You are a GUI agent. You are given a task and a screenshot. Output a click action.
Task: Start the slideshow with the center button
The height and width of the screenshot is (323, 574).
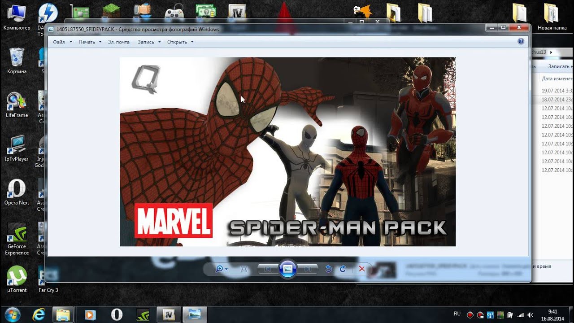click(287, 269)
